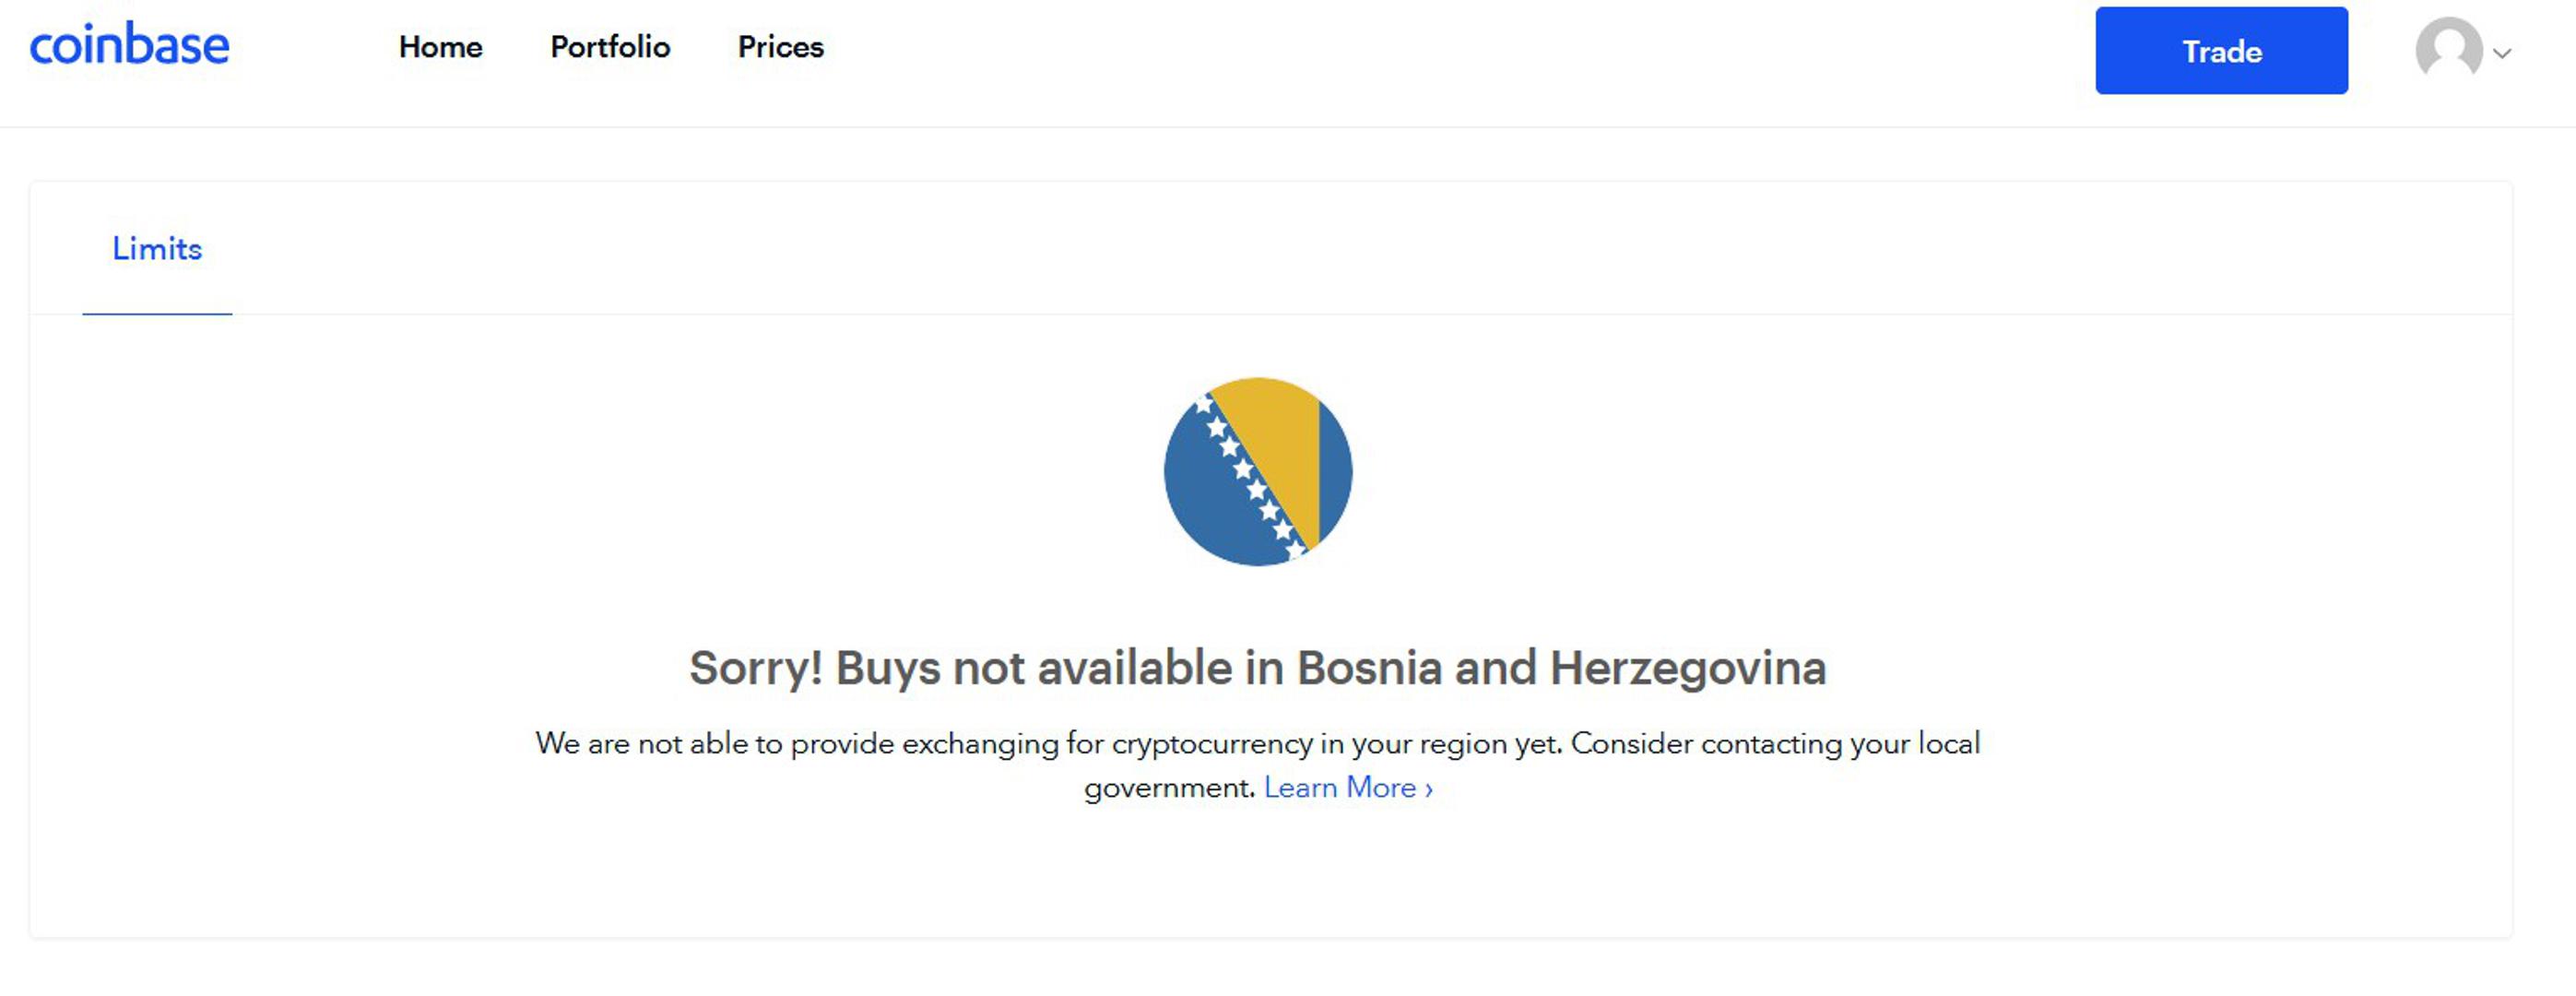Go to the Home page
This screenshot has width=2576, height=996.
click(x=440, y=47)
